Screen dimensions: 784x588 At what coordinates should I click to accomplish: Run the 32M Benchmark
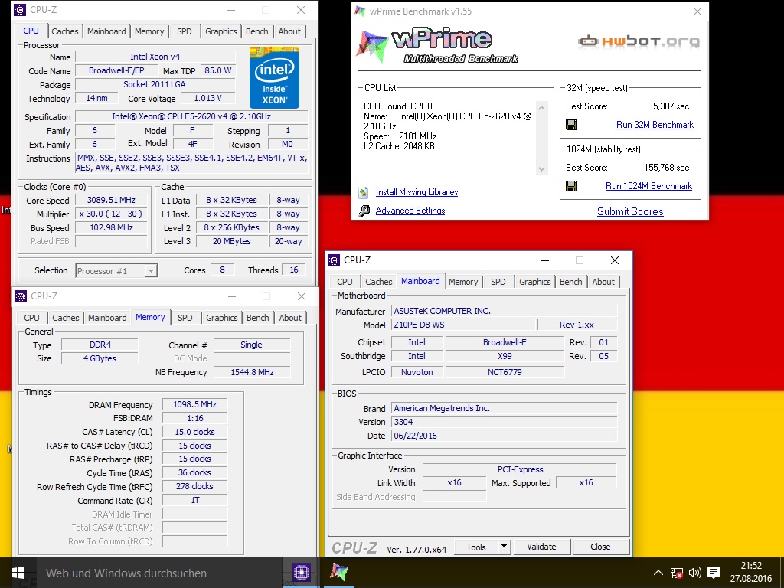click(655, 125)
